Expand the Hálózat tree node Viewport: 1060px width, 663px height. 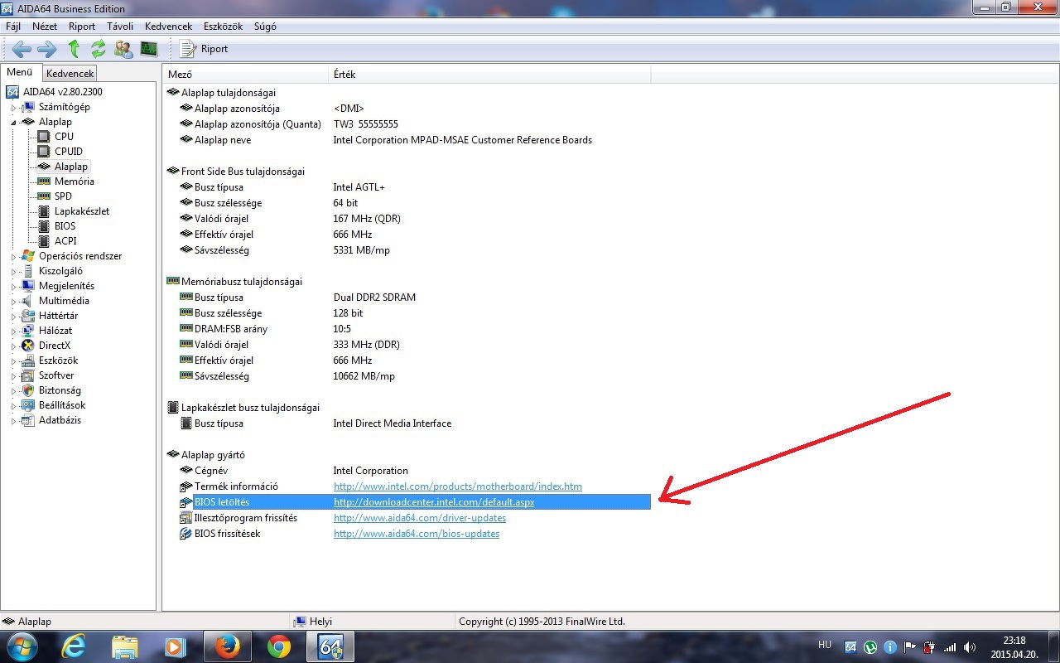[13, 331]
